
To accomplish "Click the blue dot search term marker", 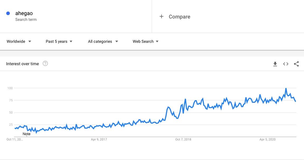I will point(8,13).
